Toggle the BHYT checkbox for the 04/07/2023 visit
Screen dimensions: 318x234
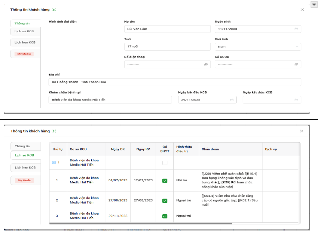(x=164, y=181)
